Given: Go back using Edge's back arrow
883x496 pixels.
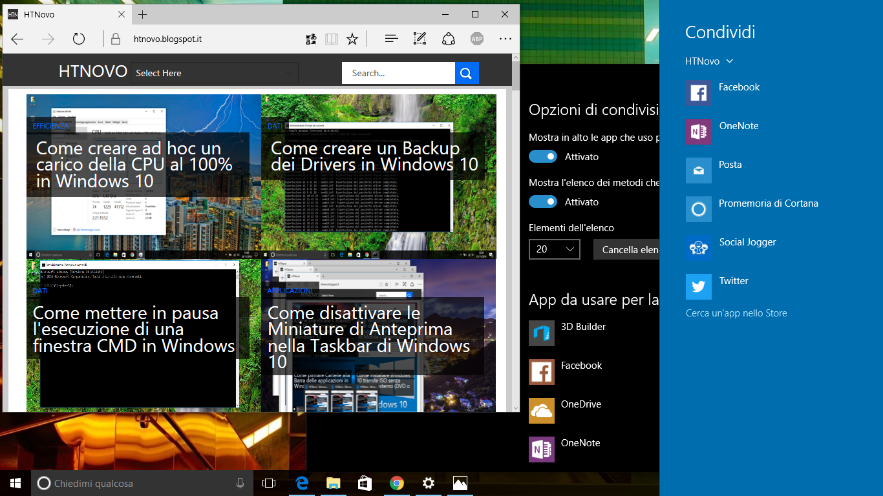Looking at the screenshot, I should click(17, 39).
